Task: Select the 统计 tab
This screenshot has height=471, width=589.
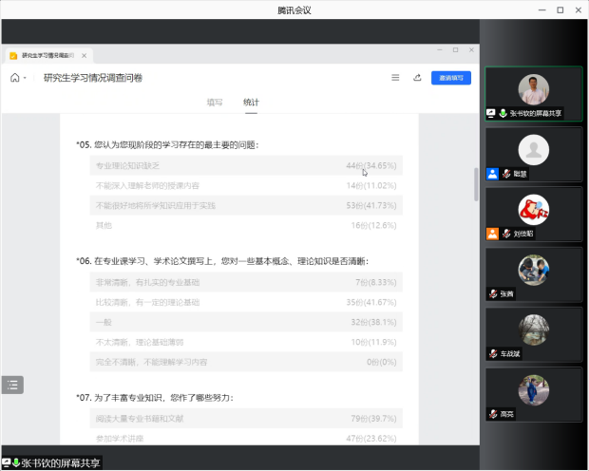Action: (x=251, y=102)
